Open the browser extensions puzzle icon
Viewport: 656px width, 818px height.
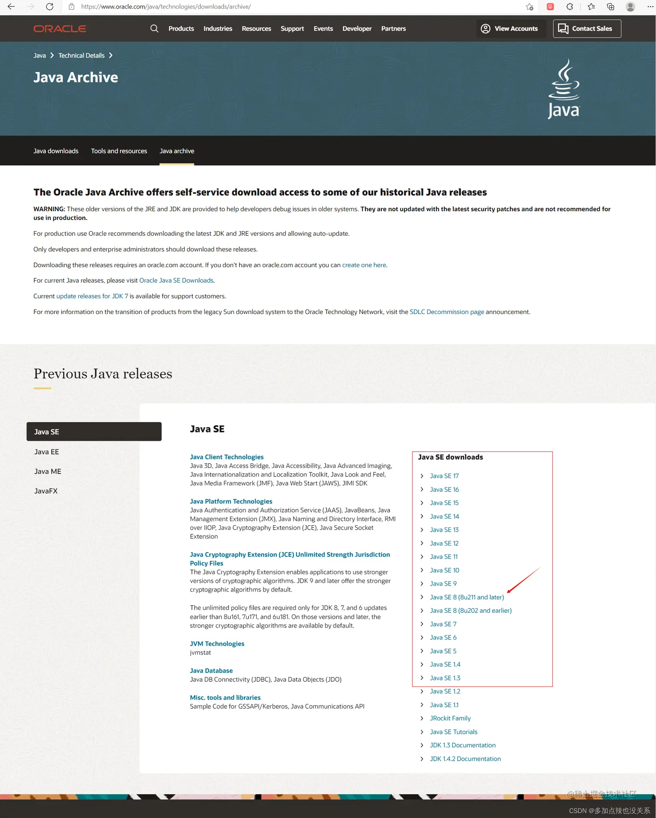coord(570,7)
